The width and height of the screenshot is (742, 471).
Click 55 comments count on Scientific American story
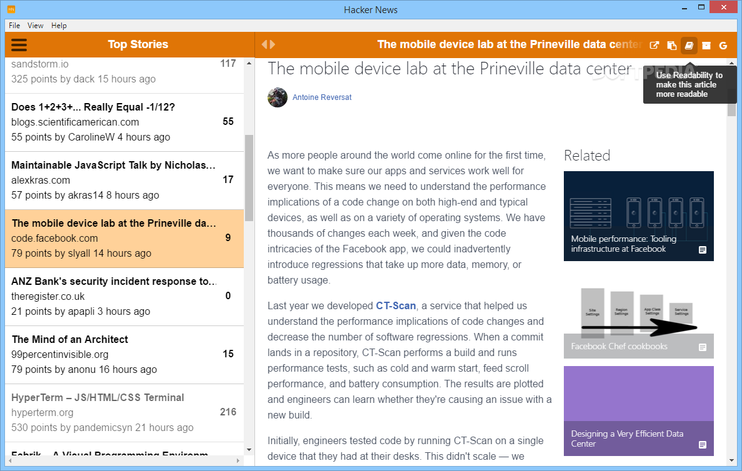228,122
